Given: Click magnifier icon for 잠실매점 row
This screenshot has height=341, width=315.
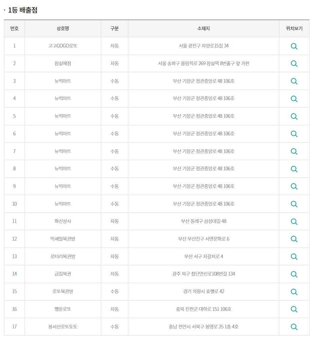Looking at the screenshot, I should (294, 63).
